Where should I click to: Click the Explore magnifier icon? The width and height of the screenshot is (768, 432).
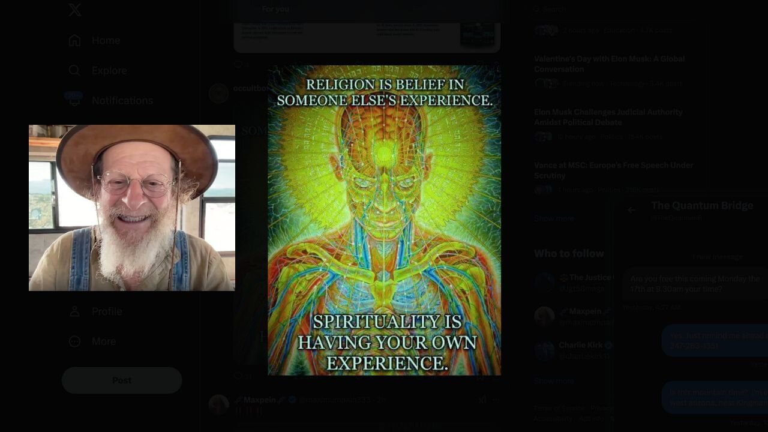click(74, 70)
